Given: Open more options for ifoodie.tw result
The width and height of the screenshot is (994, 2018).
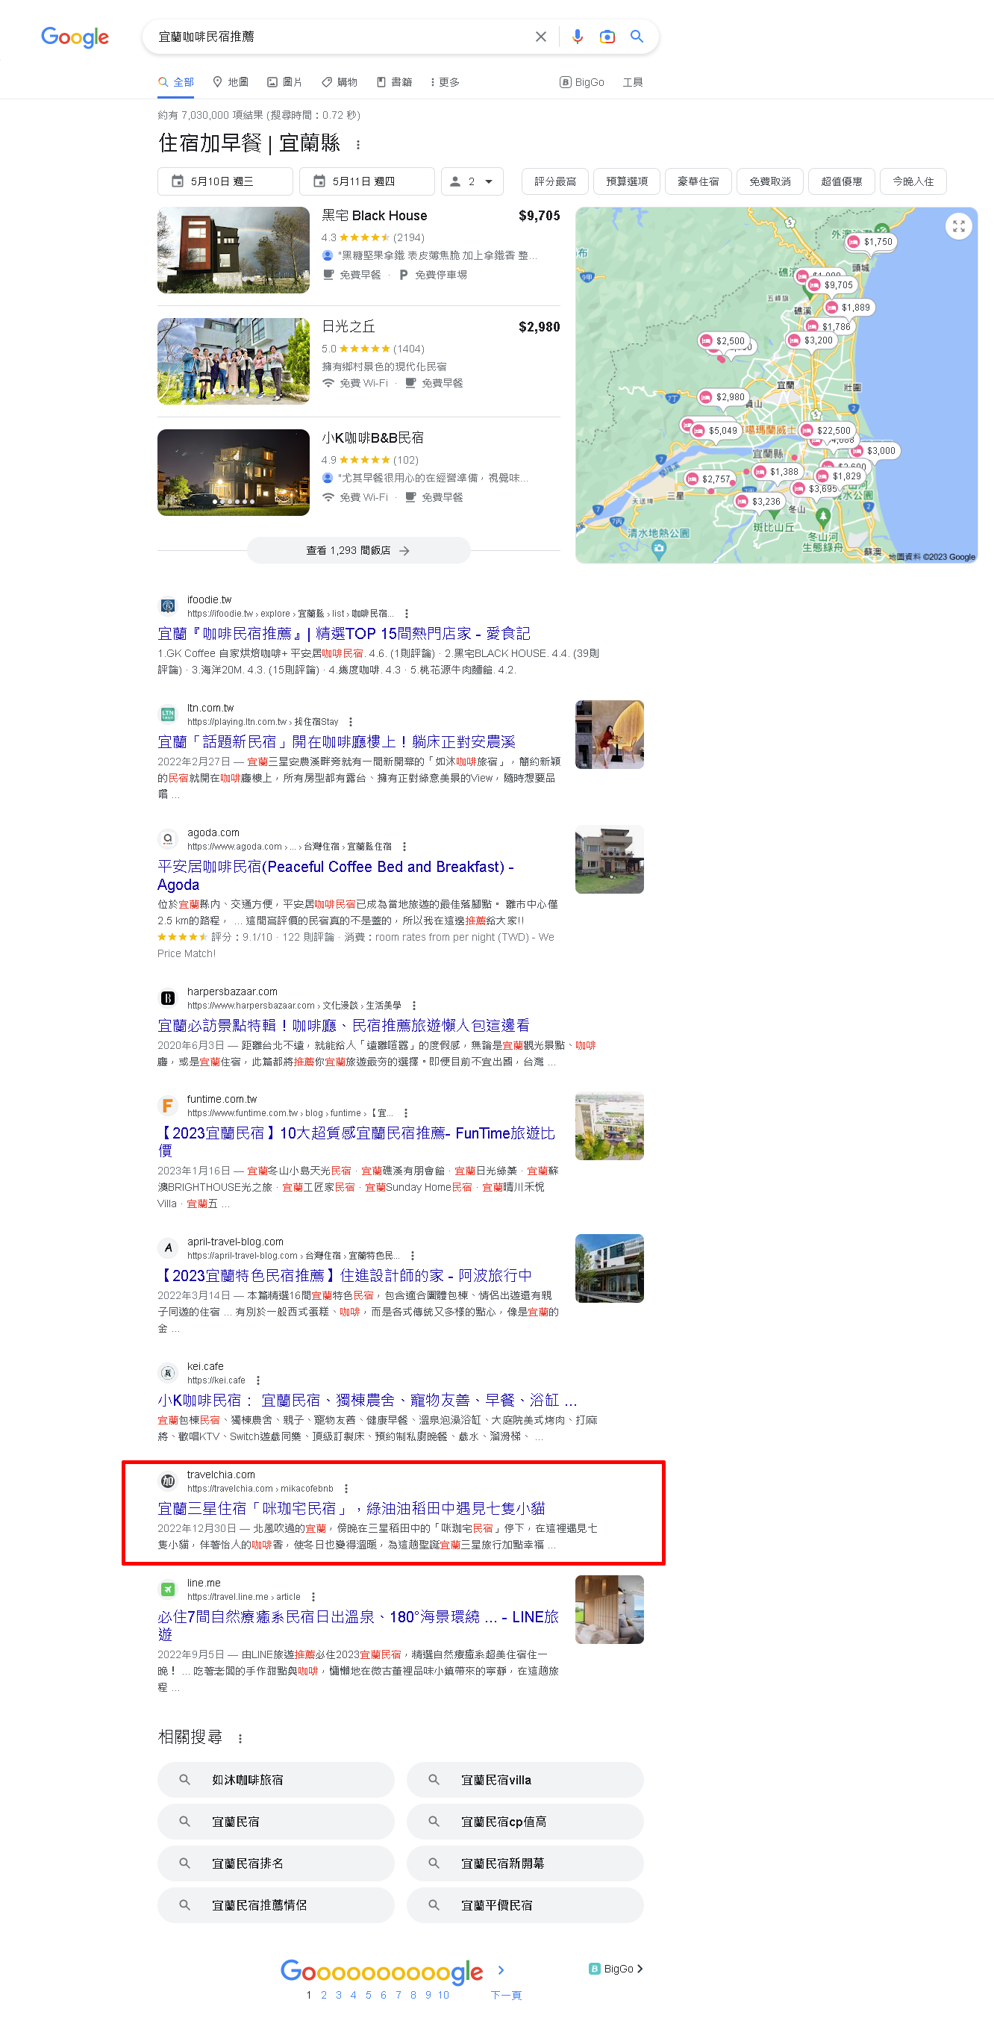Looking at the screenshot, I should [x=406, y=614].
